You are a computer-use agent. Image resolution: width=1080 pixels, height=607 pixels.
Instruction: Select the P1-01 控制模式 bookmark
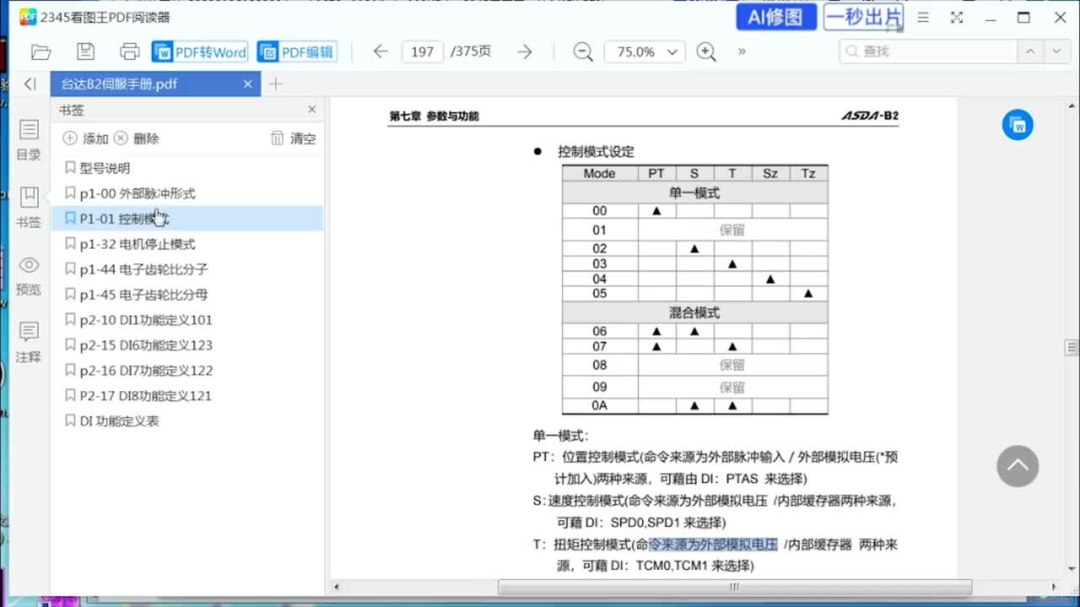point(187,218)
